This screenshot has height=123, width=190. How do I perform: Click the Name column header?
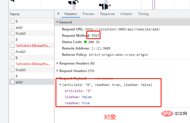(x=31, y=14)
